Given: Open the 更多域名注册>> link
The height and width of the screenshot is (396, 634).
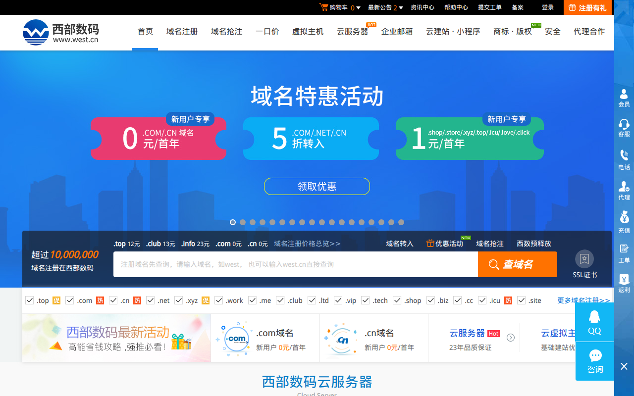Looking at the screenshot, I should click(x=583, y=300).
